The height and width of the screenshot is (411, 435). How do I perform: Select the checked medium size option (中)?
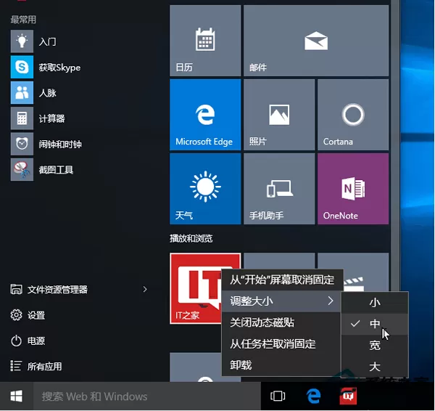tap(375, 324)
